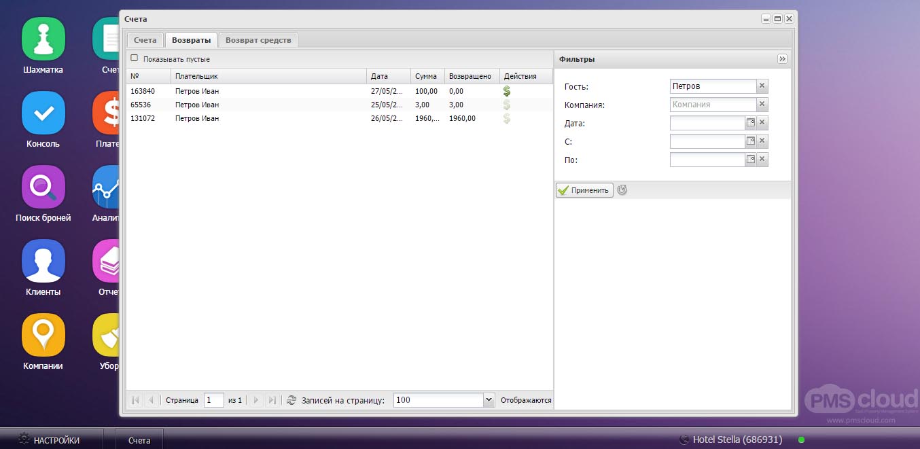Click Сумма value 100,00
Image resolution: width=920 pixels, height=449 pixels.
(425, 91)
